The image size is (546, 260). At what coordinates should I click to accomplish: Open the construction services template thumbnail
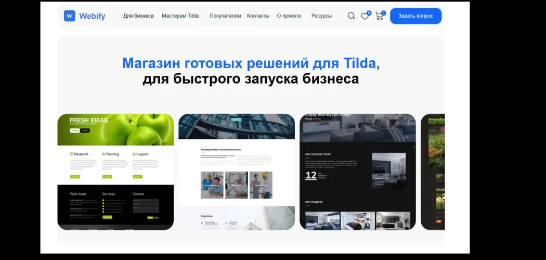coord(237,172)
